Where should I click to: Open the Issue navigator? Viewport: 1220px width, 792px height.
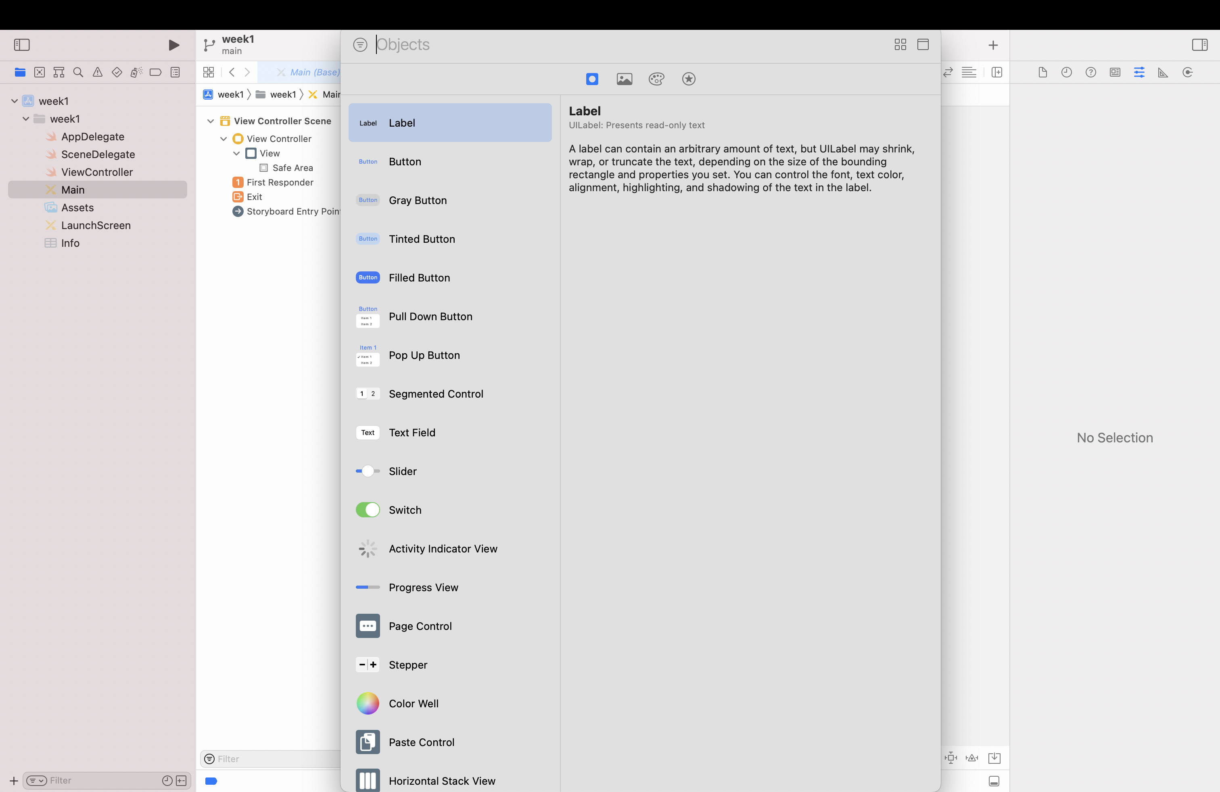(x=97, y=72)
